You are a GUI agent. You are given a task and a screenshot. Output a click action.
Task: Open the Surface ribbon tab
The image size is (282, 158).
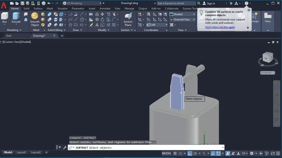tap(38, 8)
